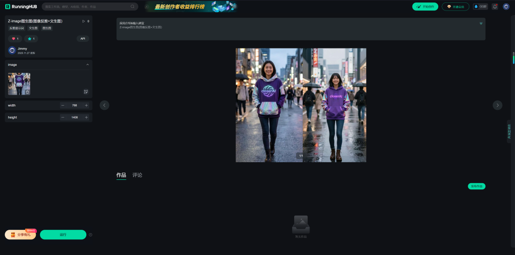Click the run count play icon
This screenshot has height=255, width=515.
pyautogui.click(x=83, y=21)
